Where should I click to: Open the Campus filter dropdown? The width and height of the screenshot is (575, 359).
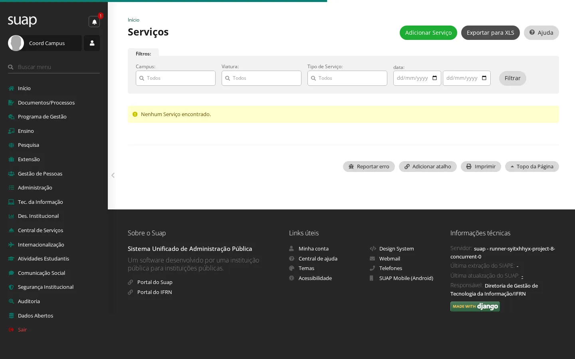(x=176, y=78)
